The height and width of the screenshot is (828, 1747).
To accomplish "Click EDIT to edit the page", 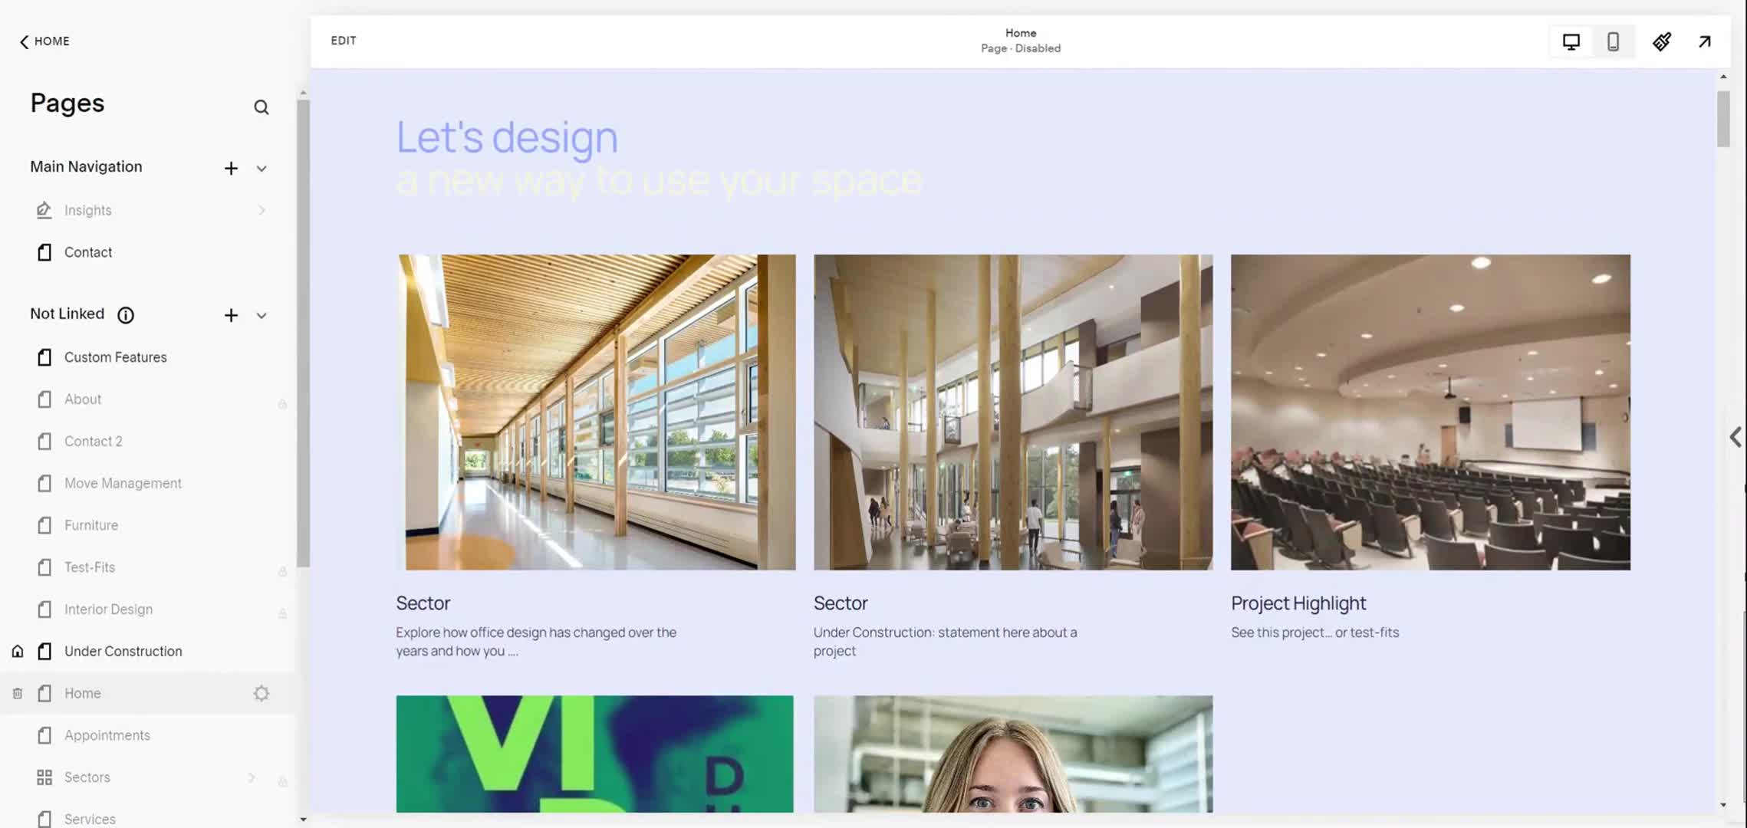I will tap(344, 41).
